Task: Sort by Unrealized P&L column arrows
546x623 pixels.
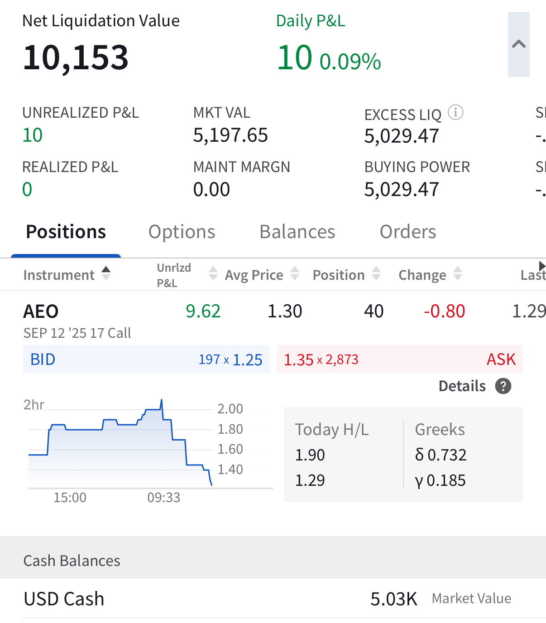Action: 213,273
